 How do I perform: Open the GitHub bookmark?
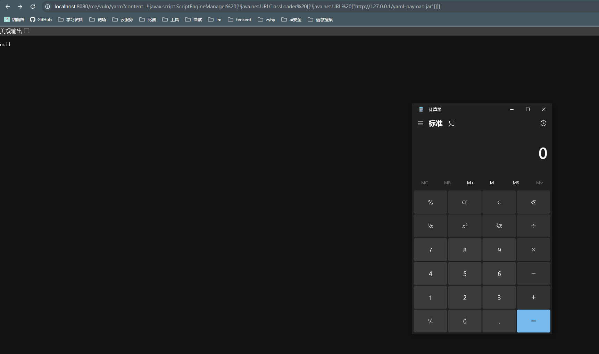coord(41,19)
